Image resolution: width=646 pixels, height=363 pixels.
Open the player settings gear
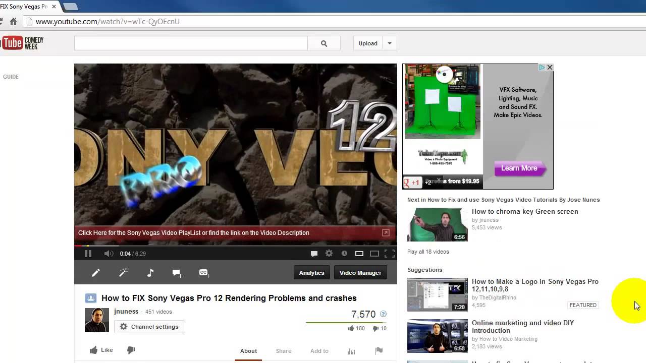click(x=329, y=254)
